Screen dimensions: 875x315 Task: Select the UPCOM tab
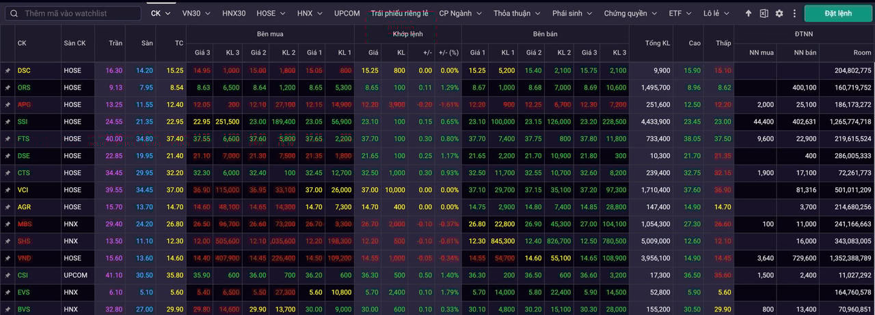[347, 14]
